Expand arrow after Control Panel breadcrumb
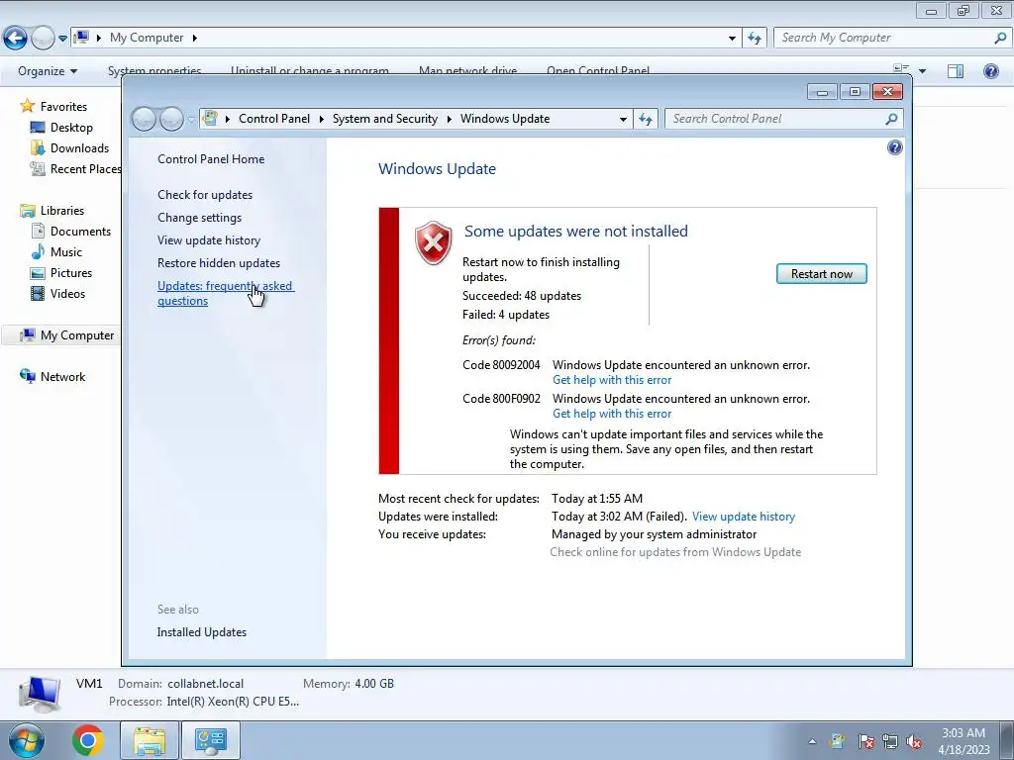 tap(322, 119)
